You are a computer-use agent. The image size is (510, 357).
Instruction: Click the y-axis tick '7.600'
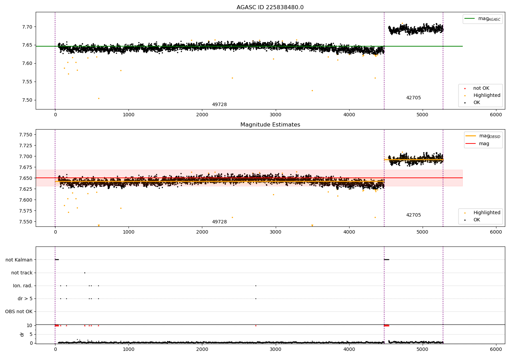coord(26,200)
